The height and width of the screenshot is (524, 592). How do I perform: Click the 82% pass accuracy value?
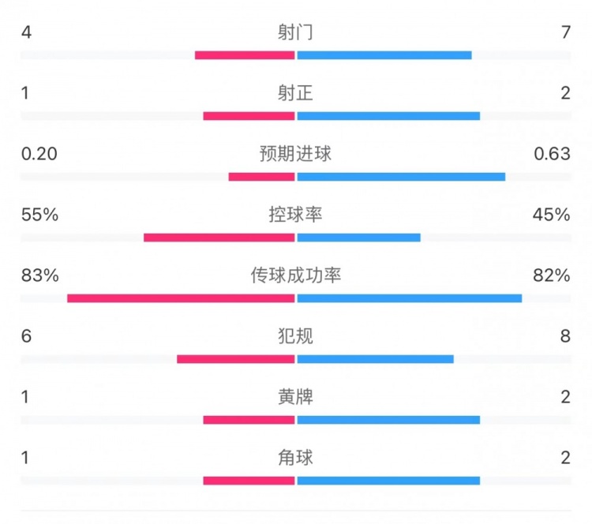(x=552, y=275)
